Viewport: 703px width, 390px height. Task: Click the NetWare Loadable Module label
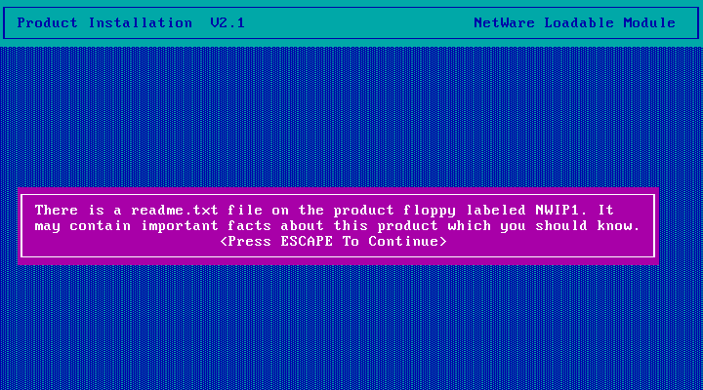coord(574,22)
